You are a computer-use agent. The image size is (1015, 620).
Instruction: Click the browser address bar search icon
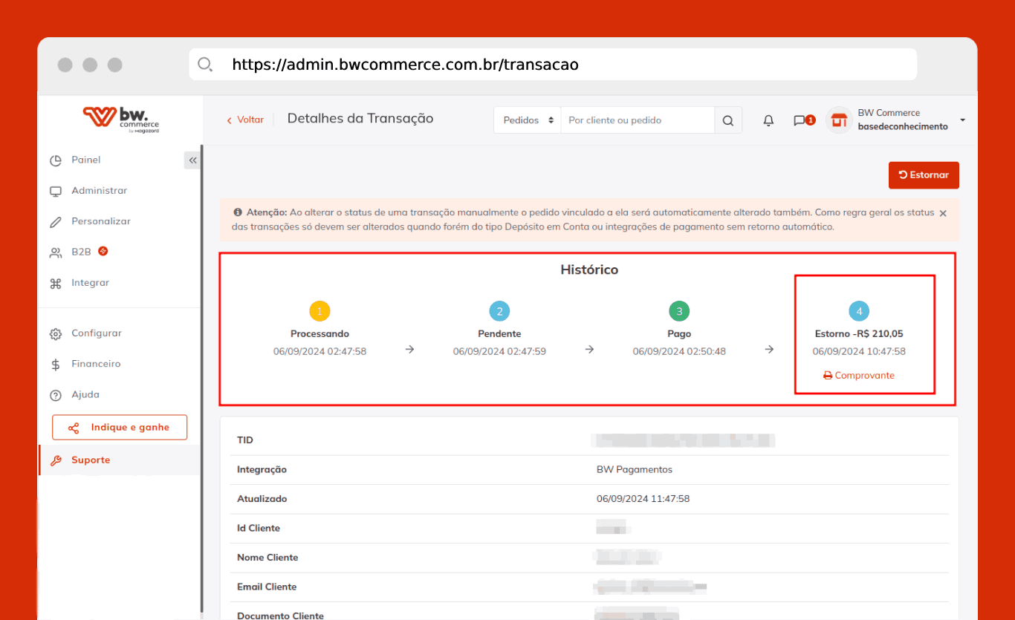pyautogui.click(x=205, y=64)
